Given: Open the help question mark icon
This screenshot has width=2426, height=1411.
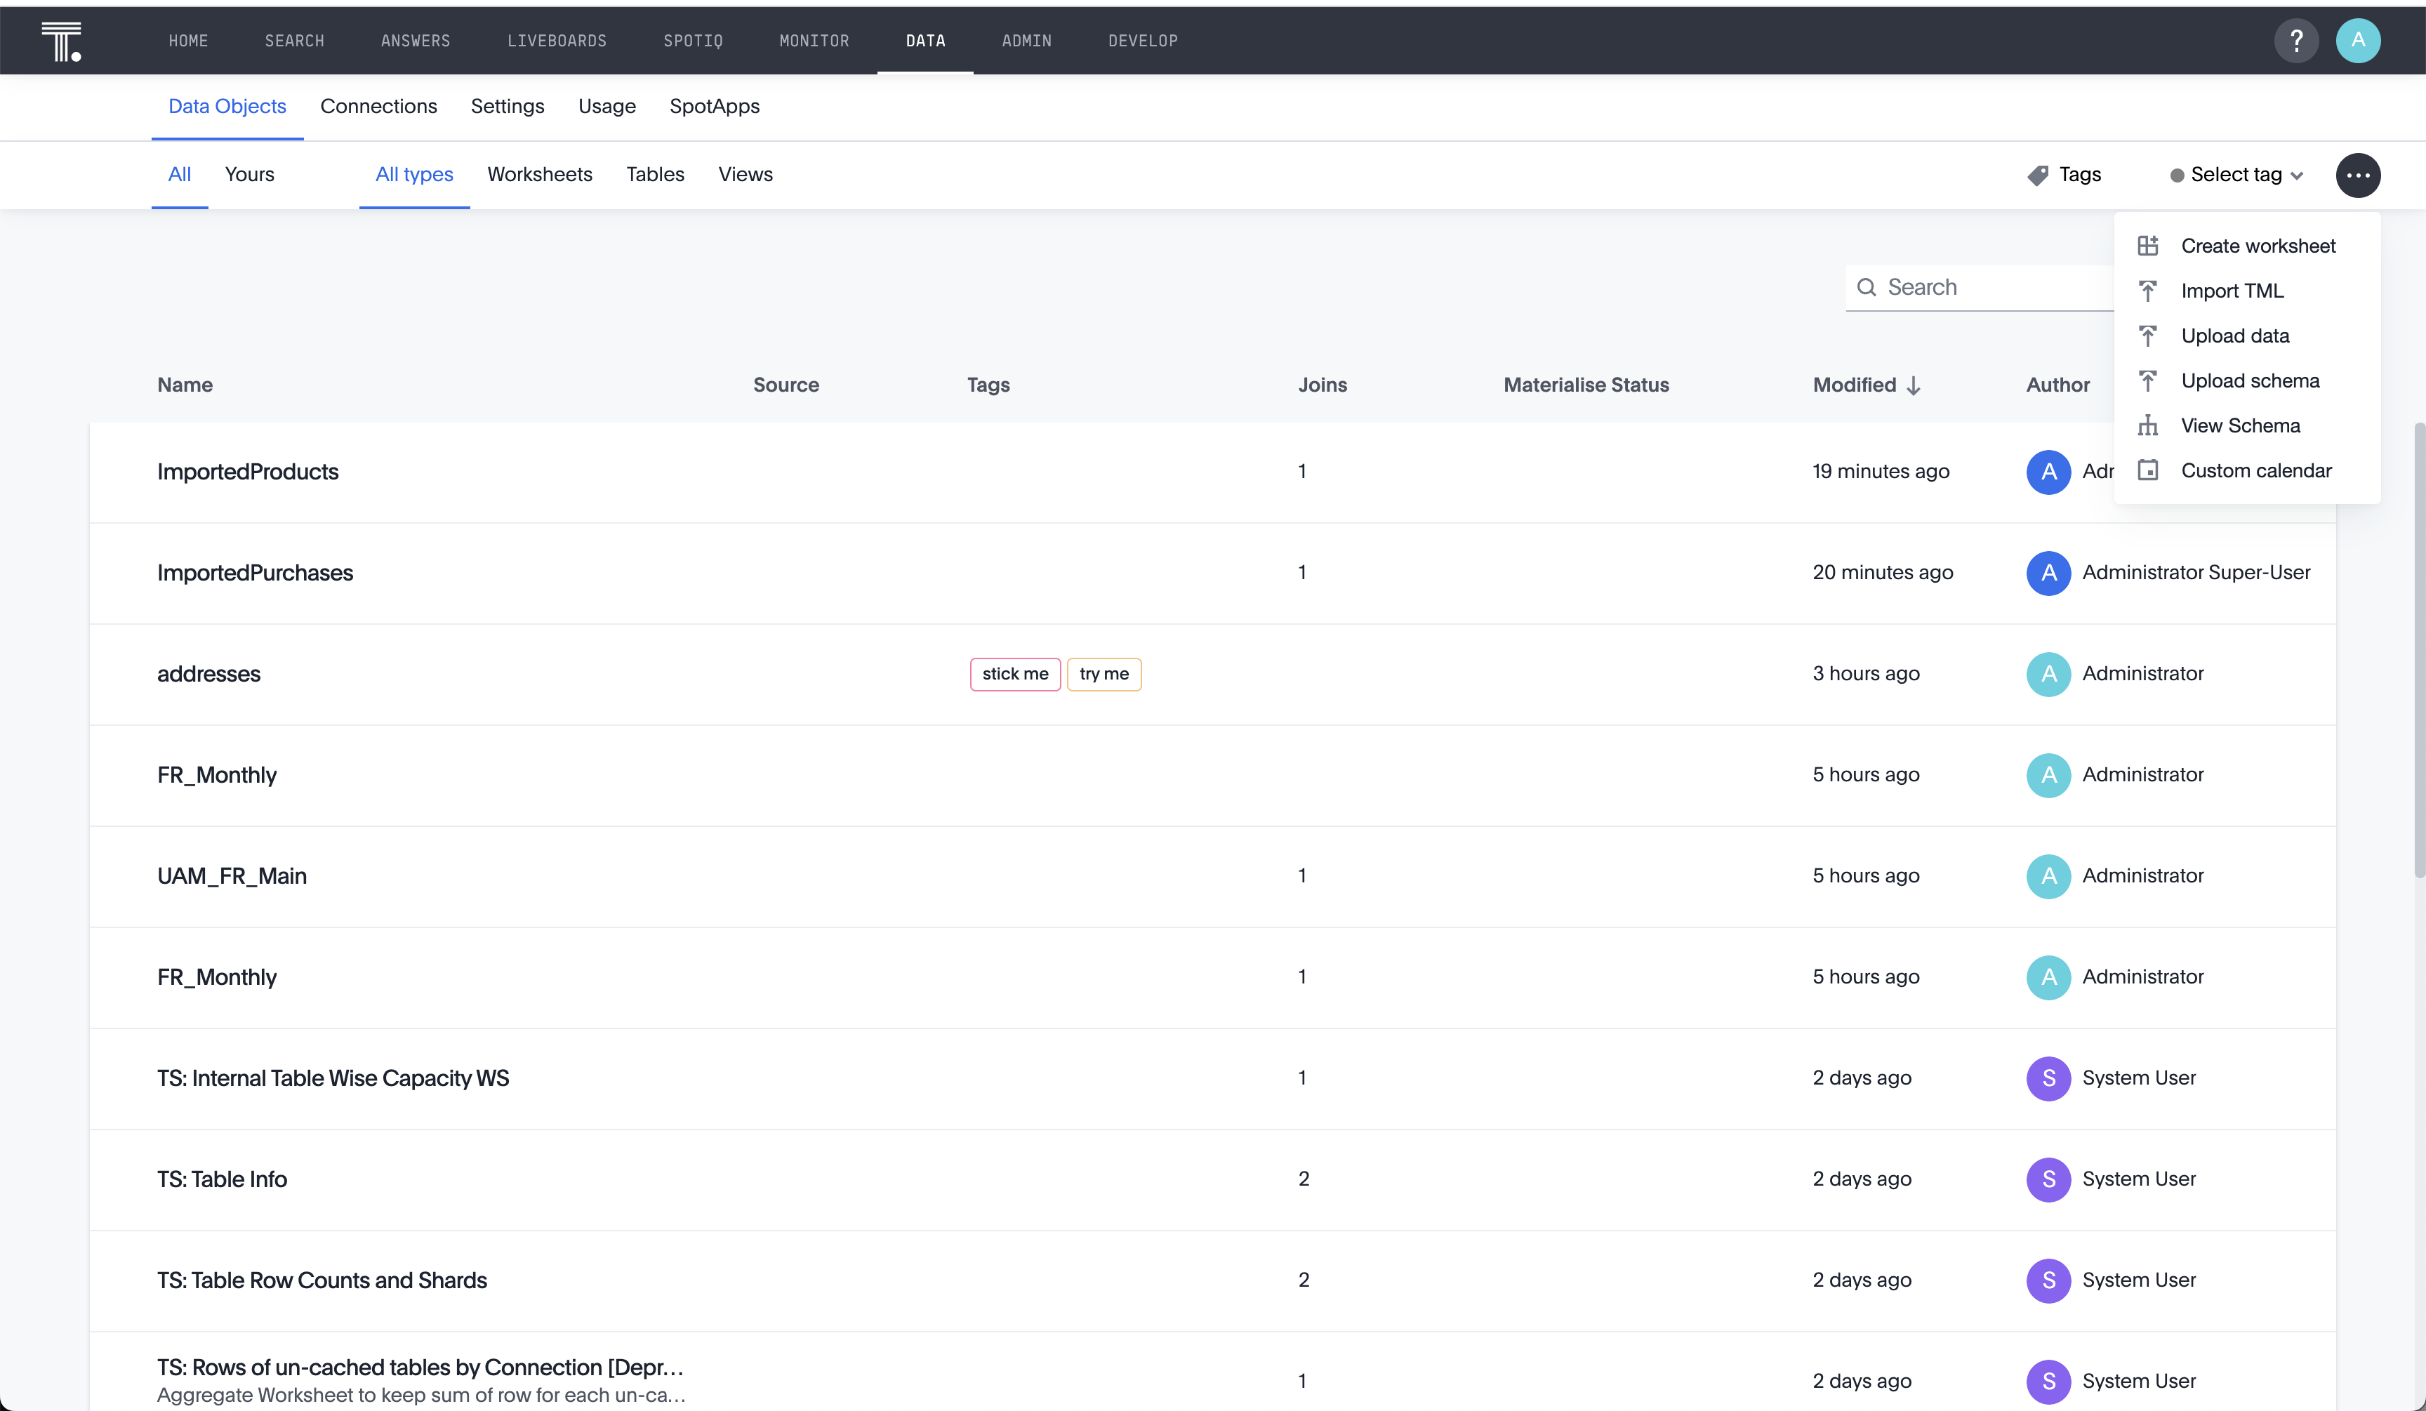Looking at the screenshot, I should [2296, 41].
